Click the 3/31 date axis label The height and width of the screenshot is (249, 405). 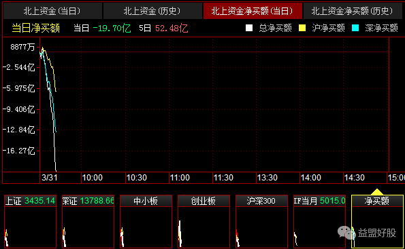tap(49, 178)
